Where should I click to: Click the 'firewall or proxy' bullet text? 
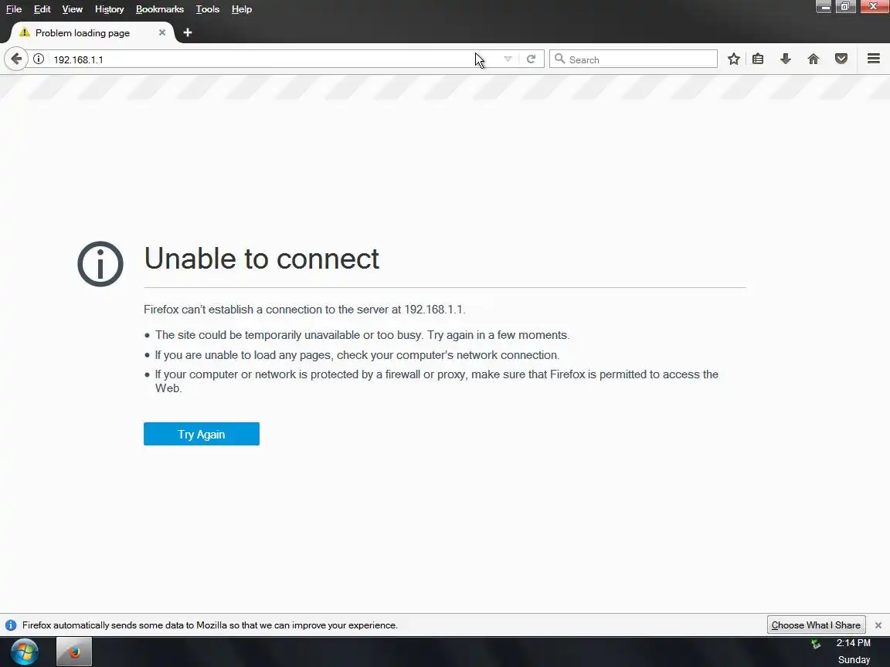pyautogui.click(x=437, y=381)
